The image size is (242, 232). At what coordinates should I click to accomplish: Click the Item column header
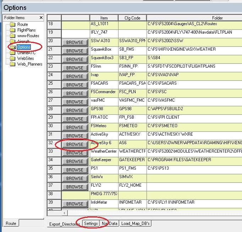(x=104, y=18)
